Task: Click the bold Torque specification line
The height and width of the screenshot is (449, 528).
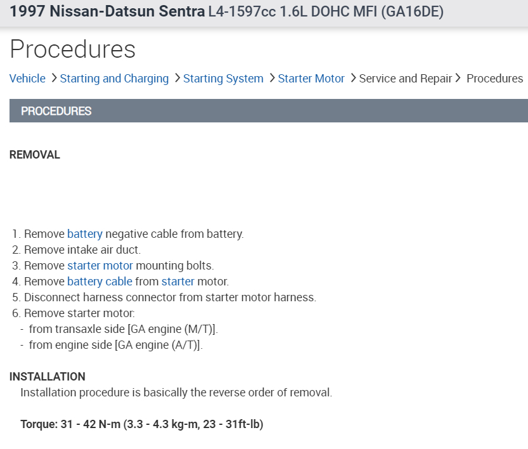Action: (x=141, y=424)
